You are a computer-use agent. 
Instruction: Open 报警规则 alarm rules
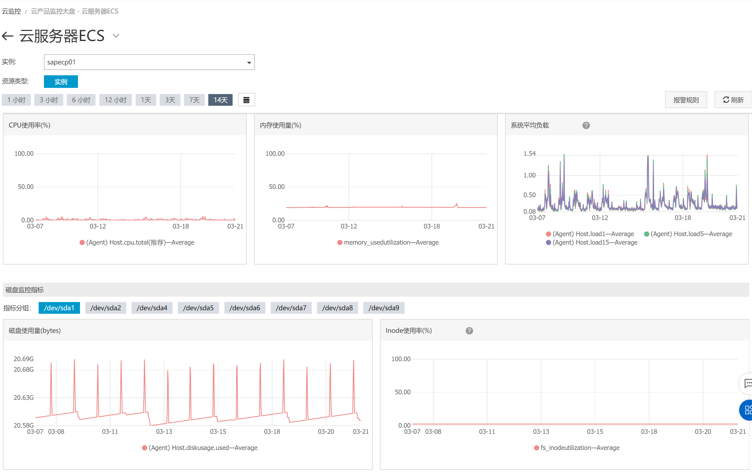pos(686,100)
